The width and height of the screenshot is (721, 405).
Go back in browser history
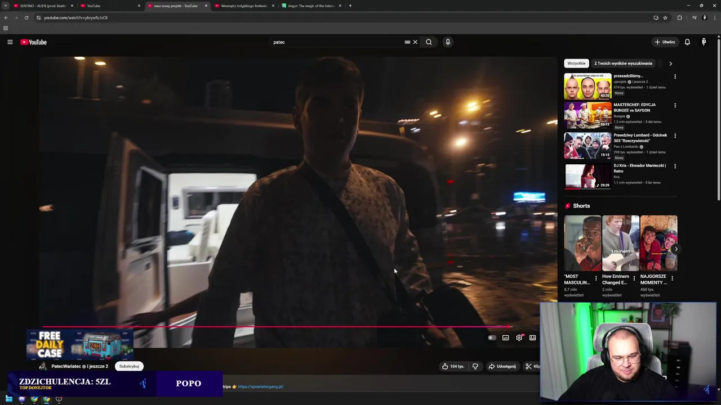6,17
